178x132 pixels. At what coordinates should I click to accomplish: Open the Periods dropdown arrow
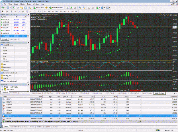[x=104, y=8]
